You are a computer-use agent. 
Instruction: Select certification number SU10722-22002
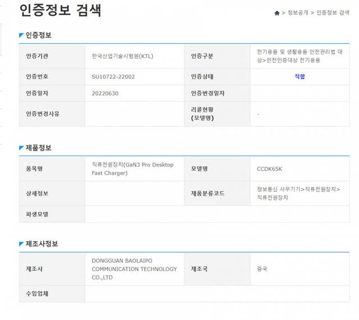(x=113, y=76)
